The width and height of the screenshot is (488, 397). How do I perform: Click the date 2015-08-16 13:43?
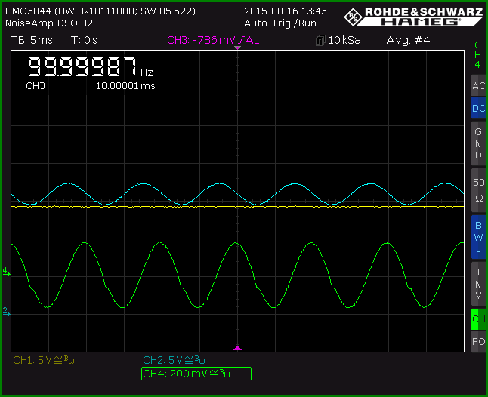click(286, 11)
